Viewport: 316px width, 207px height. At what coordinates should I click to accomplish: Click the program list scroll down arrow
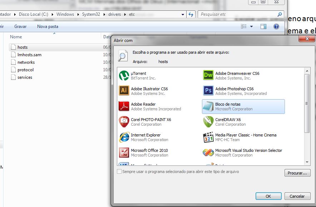pos(307,162)
